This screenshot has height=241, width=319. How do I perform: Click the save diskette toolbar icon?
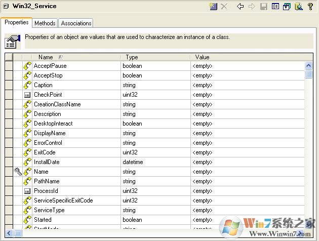point(264,7)
